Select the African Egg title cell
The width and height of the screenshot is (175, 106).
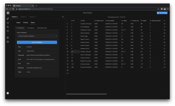87,36
